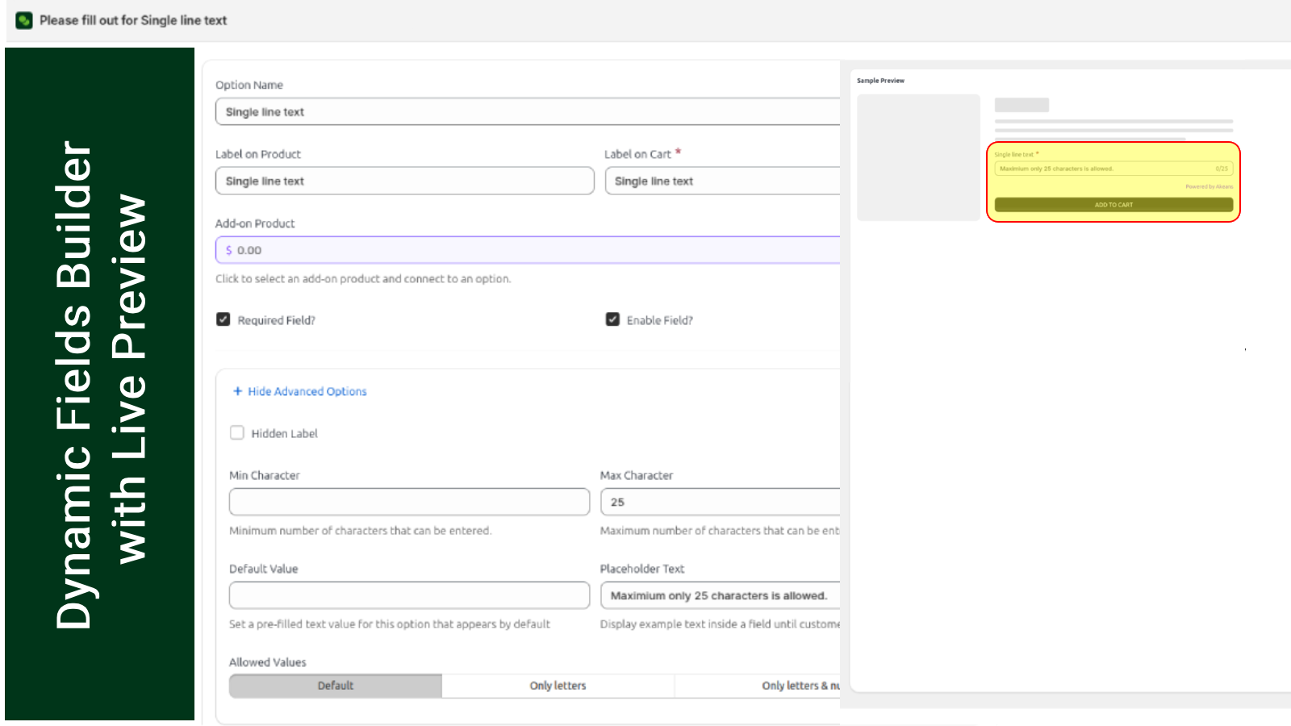Click the Default Value input field
Screen dimensions: 1291x726
pos(409,595)
